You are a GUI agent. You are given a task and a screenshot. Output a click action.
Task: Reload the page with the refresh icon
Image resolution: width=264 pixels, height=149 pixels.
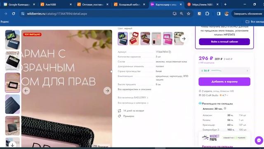[14, 14]
